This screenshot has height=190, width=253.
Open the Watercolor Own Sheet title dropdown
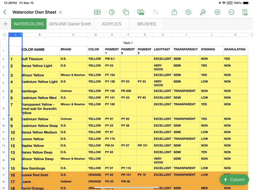[x=60, y=12]
